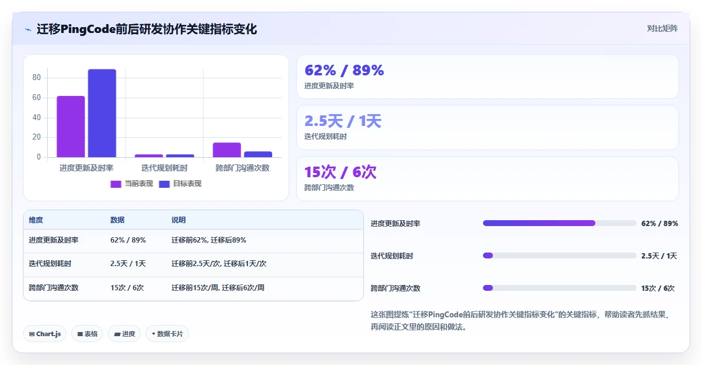This screenshot has height=365, width=702.
Task: Click the Chart.js tag chip
Action: click(45, 334)
